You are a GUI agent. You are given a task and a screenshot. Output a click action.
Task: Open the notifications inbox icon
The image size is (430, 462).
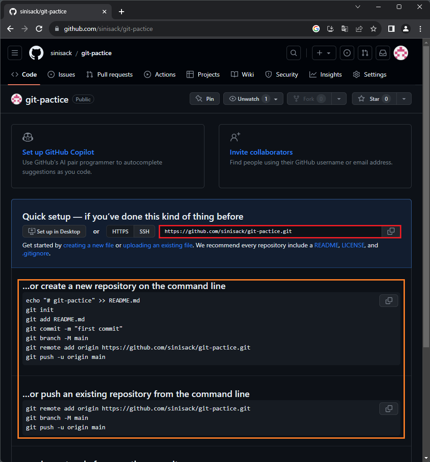(383, 53)
